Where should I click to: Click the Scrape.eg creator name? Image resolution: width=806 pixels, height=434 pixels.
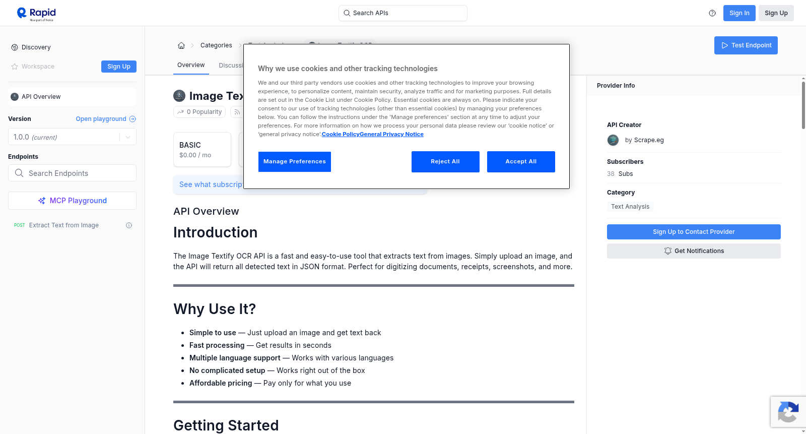pyautogui.click(x=649, y=140)
